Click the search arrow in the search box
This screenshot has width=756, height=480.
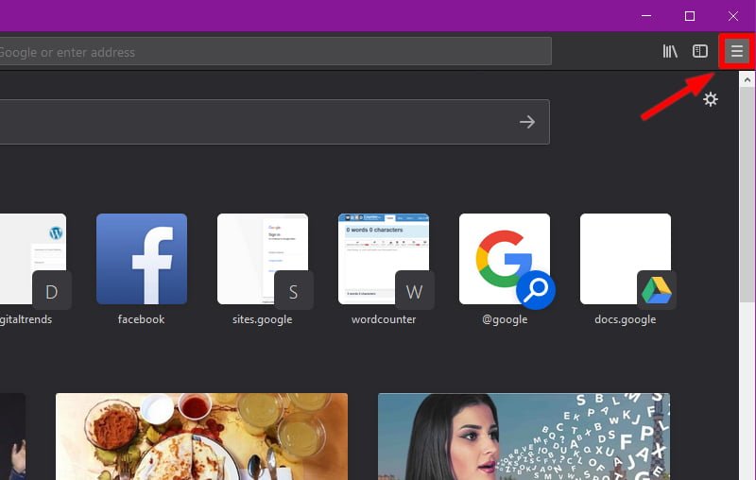coord(527,122)
